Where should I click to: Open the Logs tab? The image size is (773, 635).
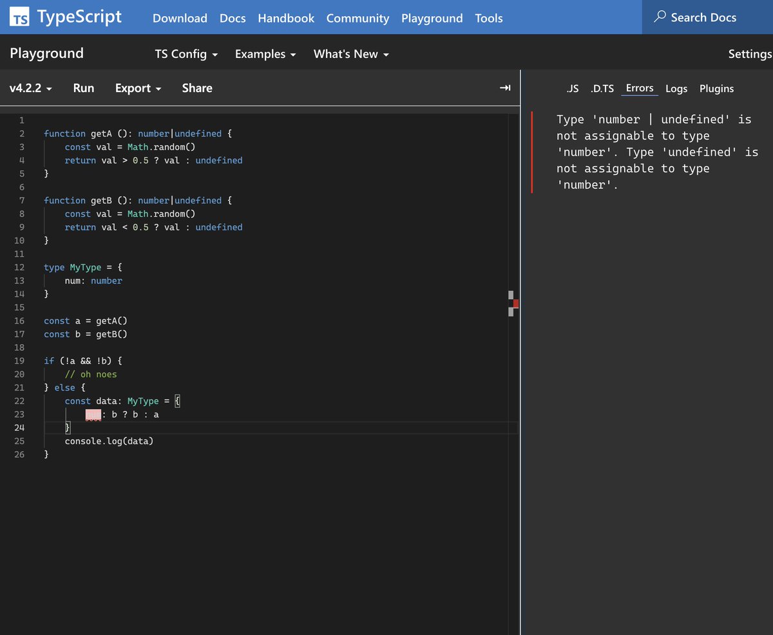pyautogui.click(x=676, y=89)
